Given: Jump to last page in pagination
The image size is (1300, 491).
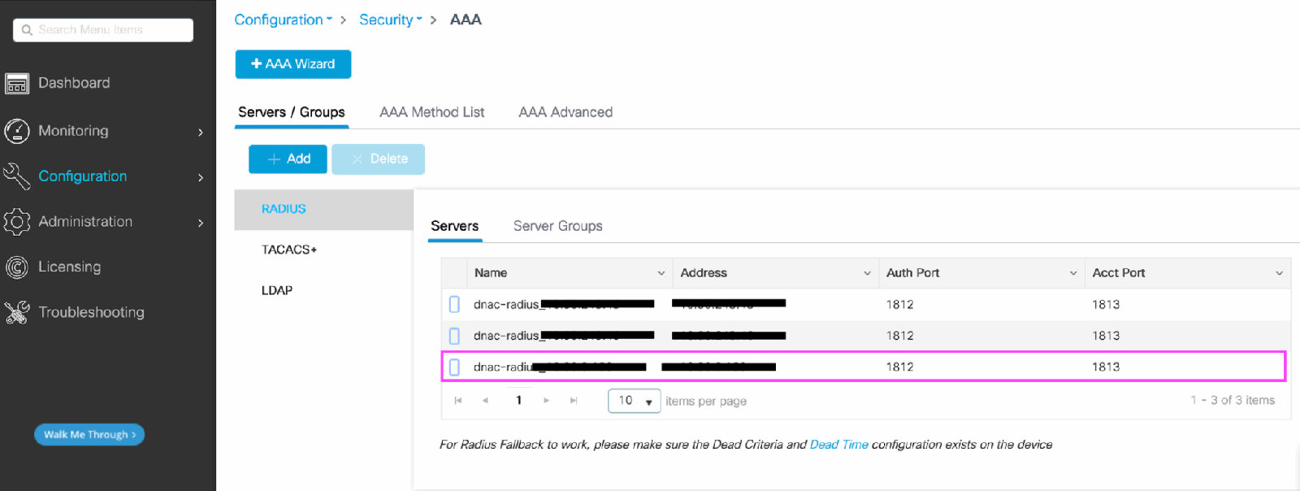Looking at the screenshot, I should tap(574, 401).
